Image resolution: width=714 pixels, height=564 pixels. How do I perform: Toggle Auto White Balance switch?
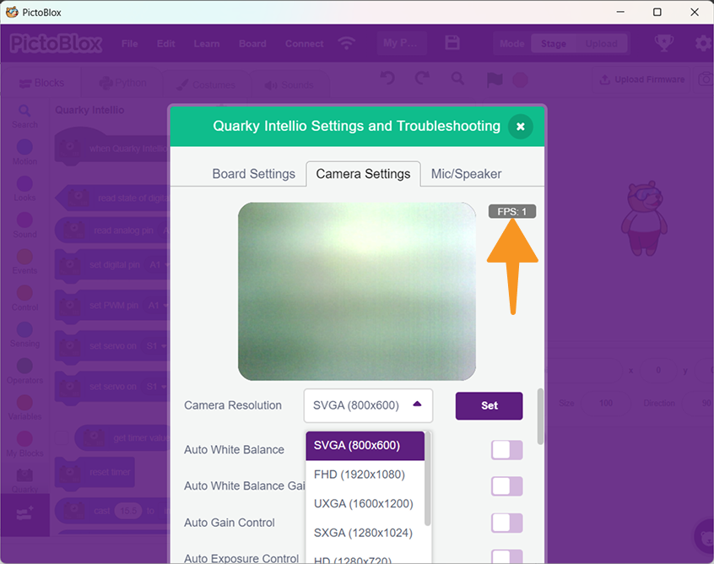(506, 450)
